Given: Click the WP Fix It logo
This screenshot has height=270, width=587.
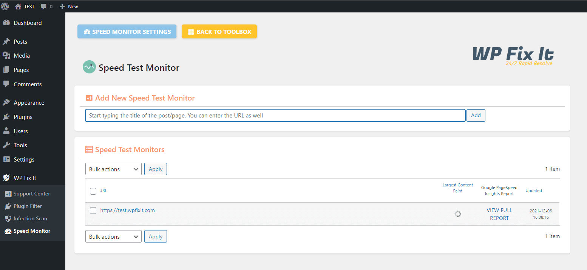Looking at the screenshot, I should click(513, 56).
